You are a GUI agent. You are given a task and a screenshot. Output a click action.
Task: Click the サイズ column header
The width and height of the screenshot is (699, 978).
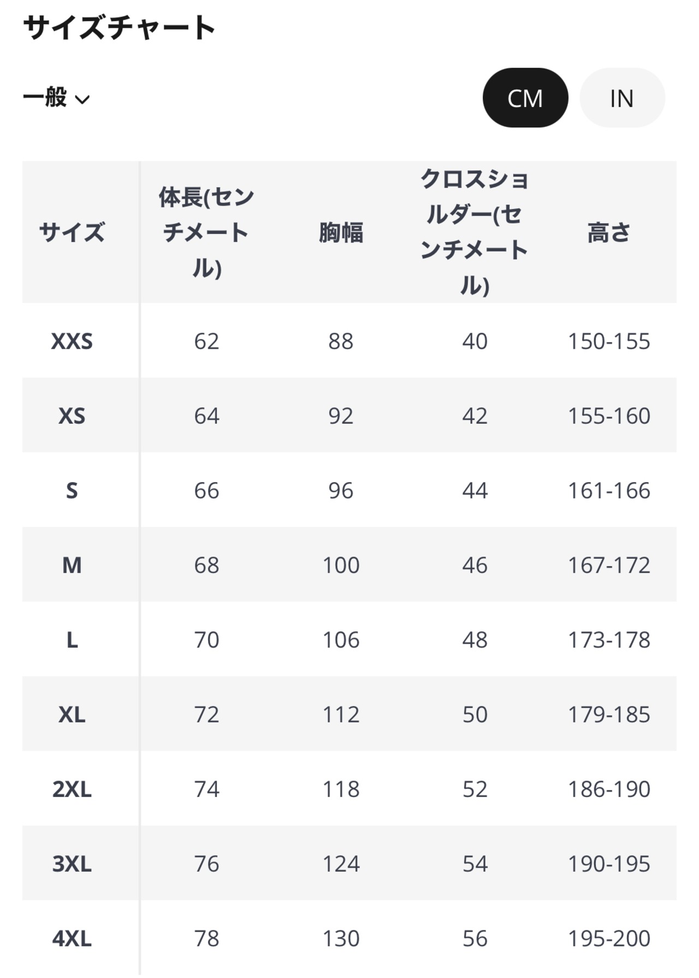click(72, 232)
